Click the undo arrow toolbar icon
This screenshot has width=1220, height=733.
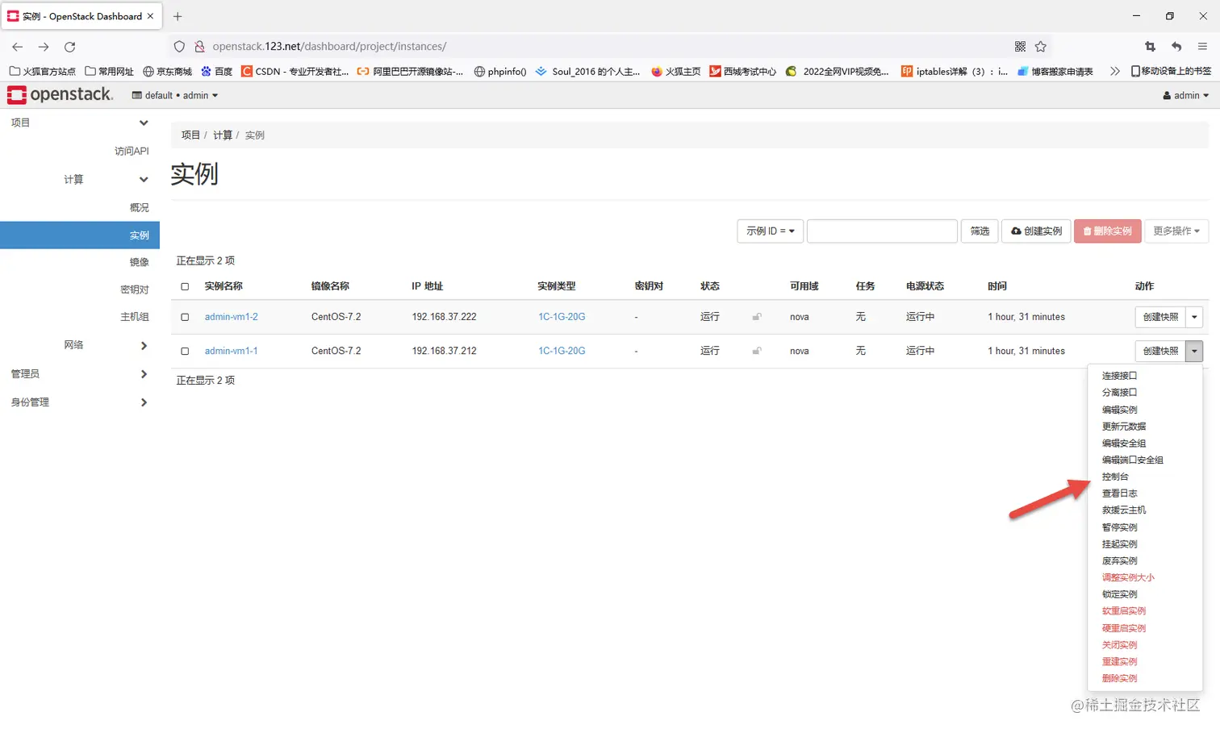(1176, 47)
